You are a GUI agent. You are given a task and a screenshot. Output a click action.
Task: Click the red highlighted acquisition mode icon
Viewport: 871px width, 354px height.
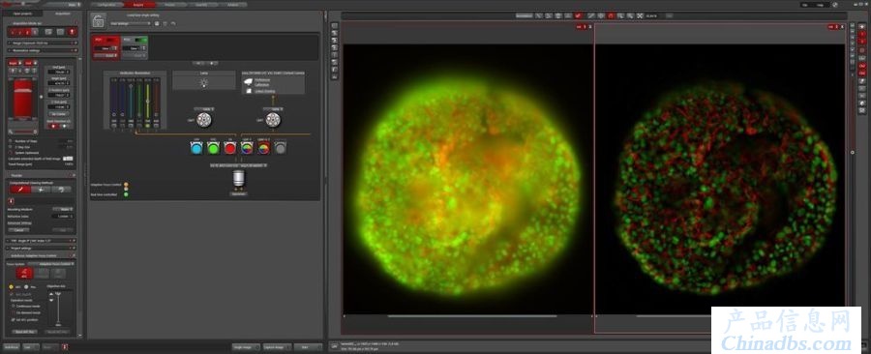[73, 32]
